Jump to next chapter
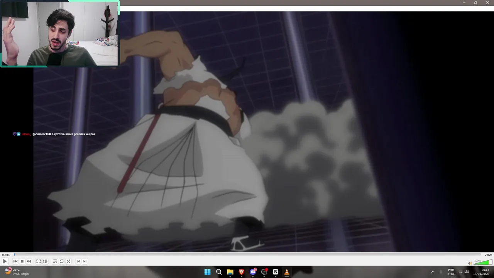The width and height of the screenshot is (494, 278). (x=85, y=261)
